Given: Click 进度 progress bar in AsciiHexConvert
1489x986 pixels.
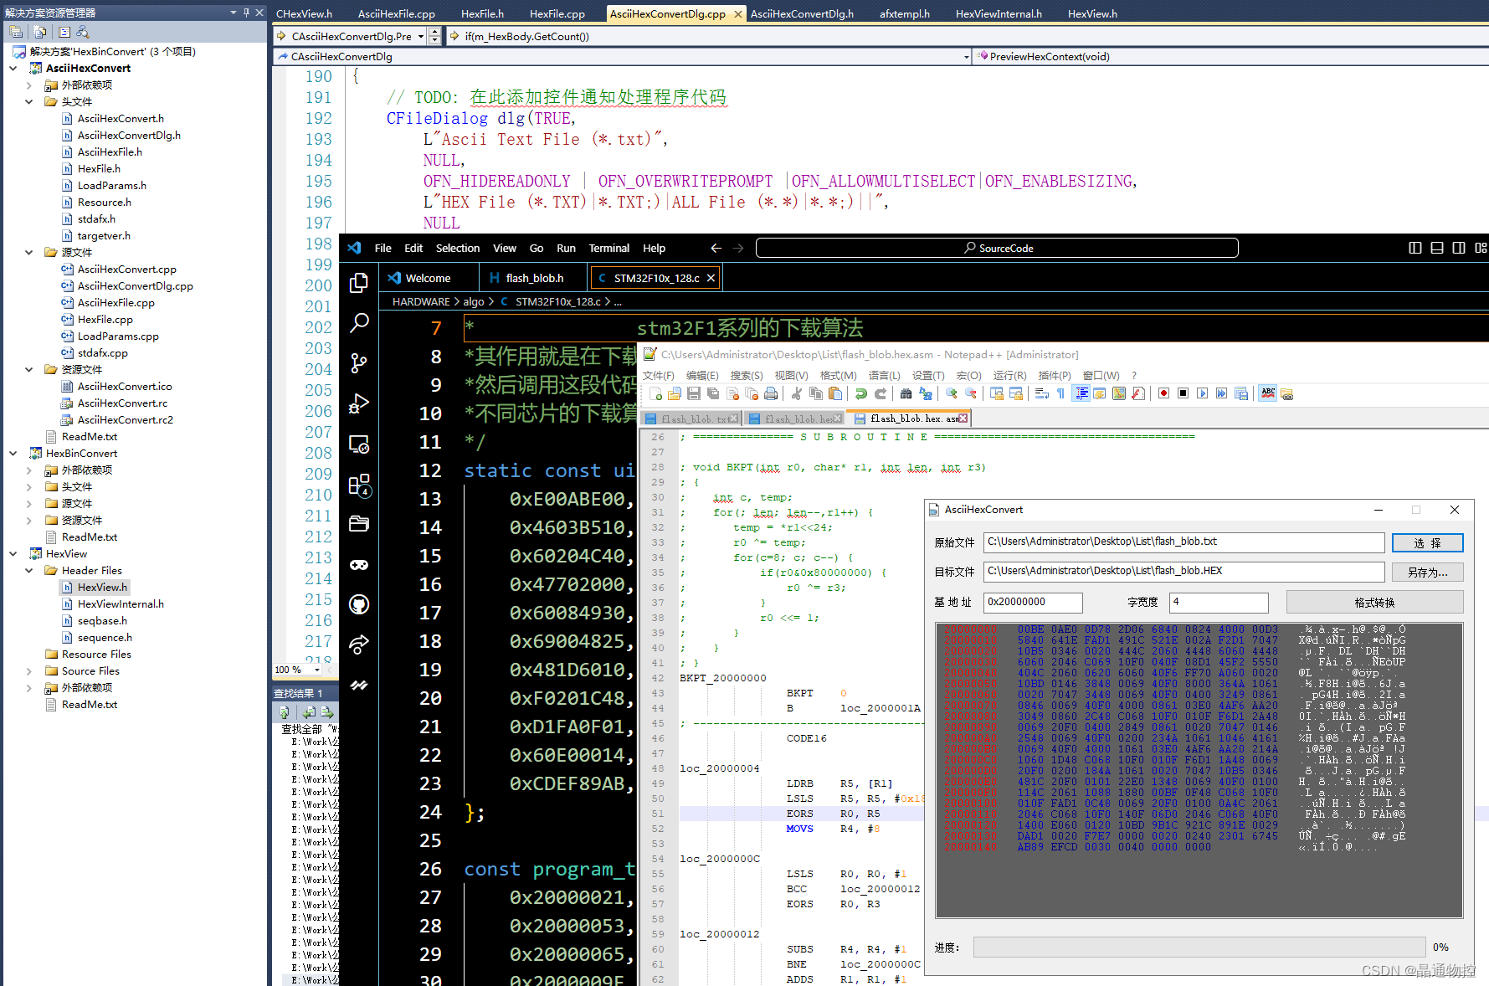Looking at the screenshot, I should coord(1199,947).
